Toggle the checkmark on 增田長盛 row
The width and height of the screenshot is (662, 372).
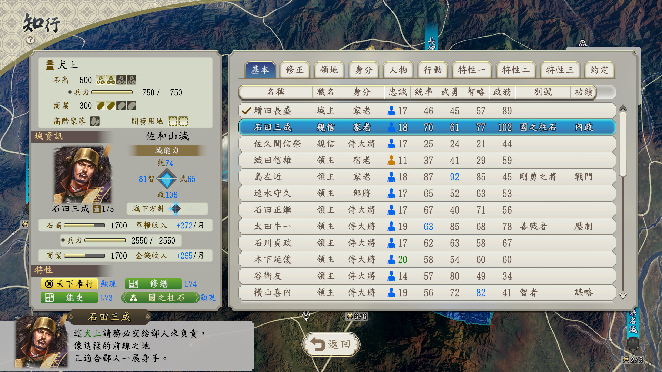point(246,111)
